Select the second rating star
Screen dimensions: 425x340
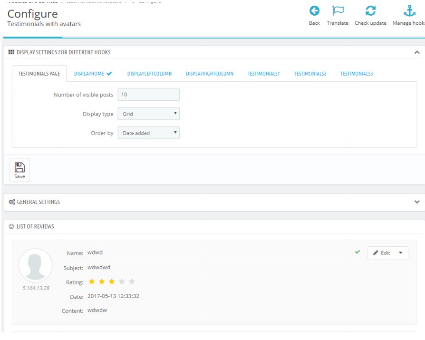[102, 282]
